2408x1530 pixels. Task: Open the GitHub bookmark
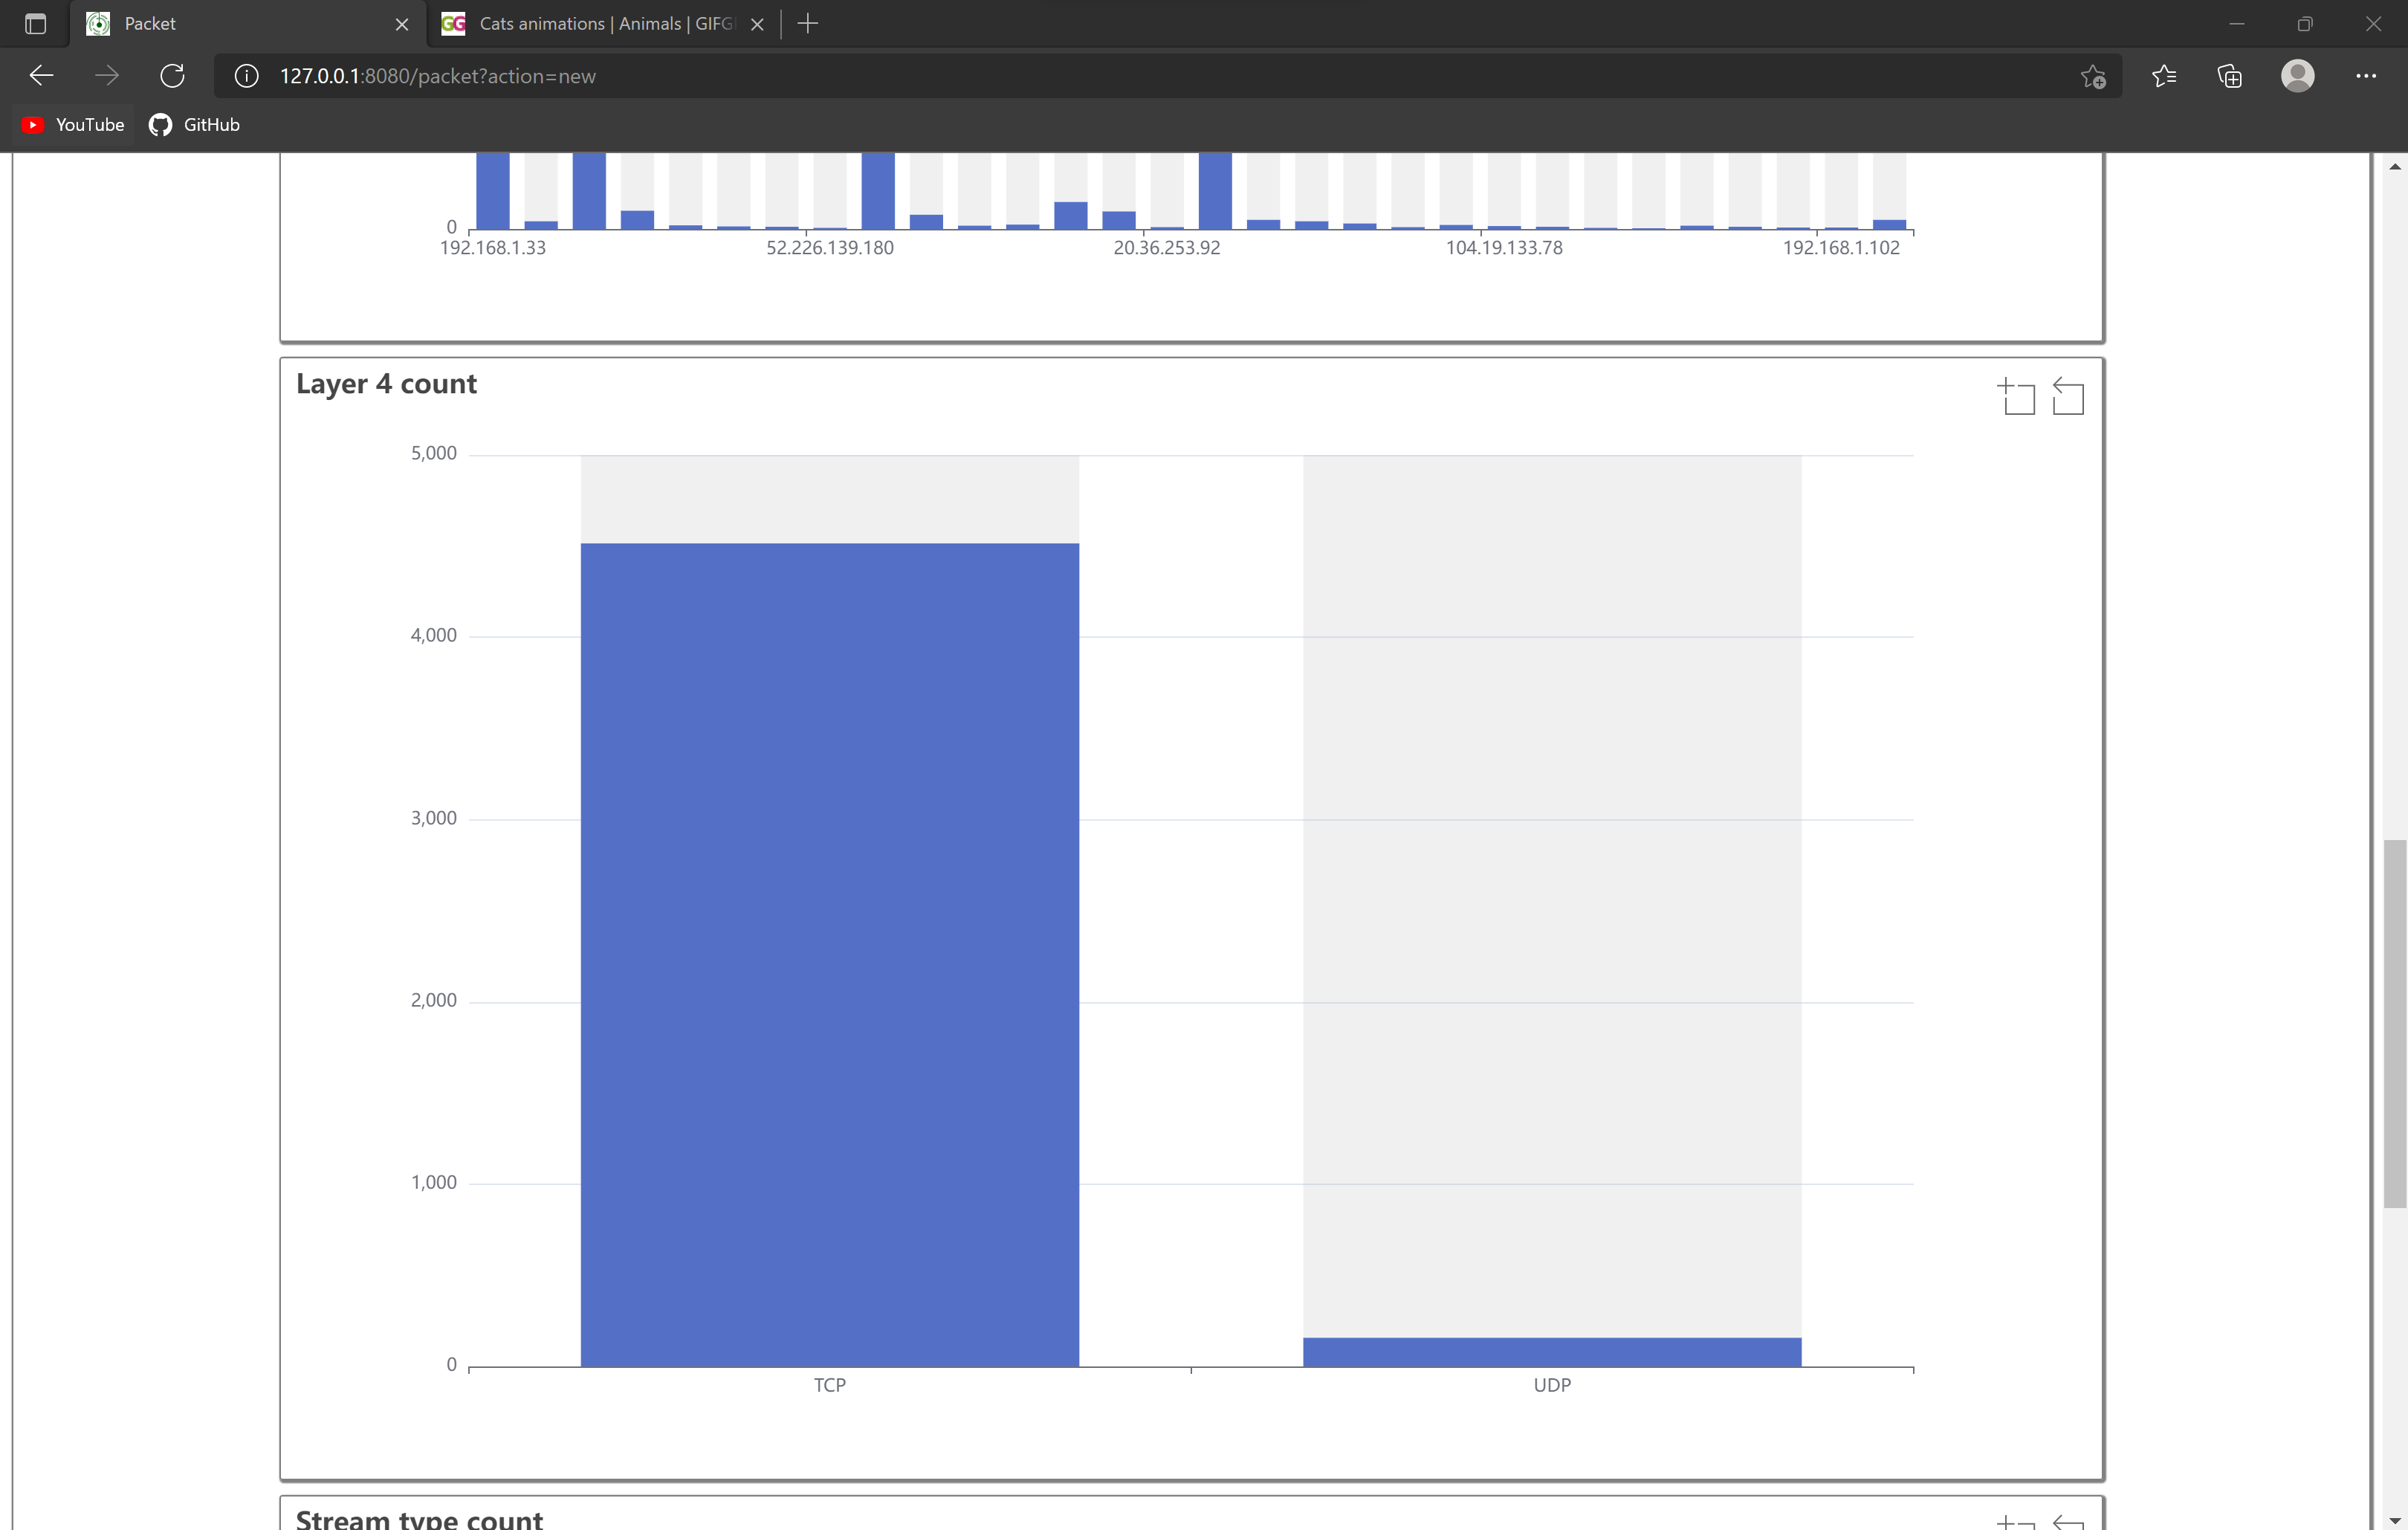195,125
